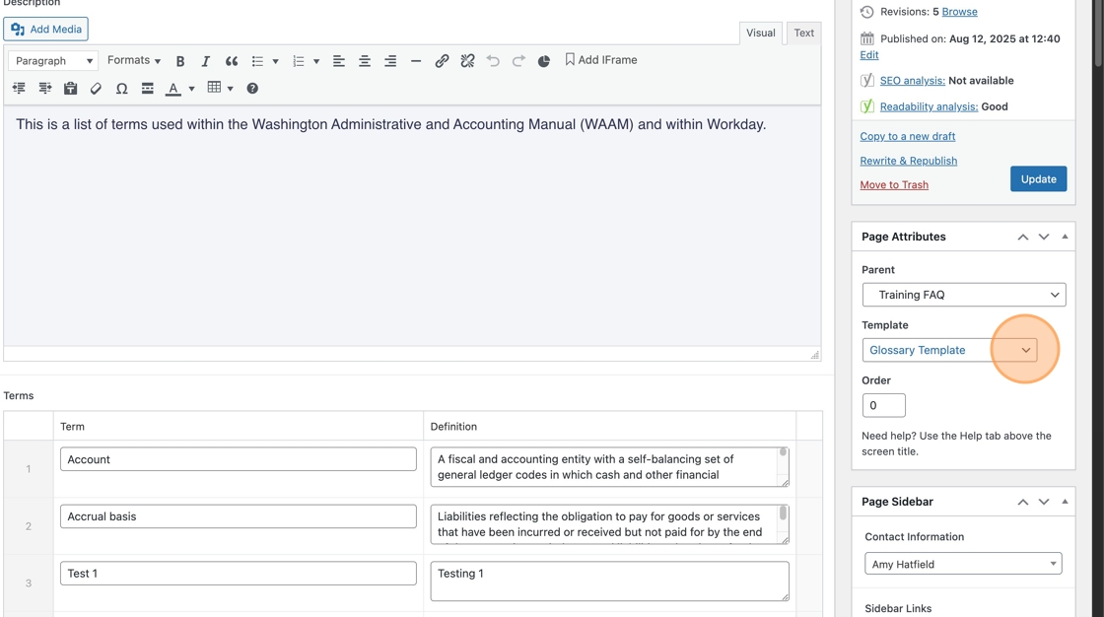This screenshot has width=1104, height=617.
Task: Open the Parent page dropdown
Action: tap(963, 295)
